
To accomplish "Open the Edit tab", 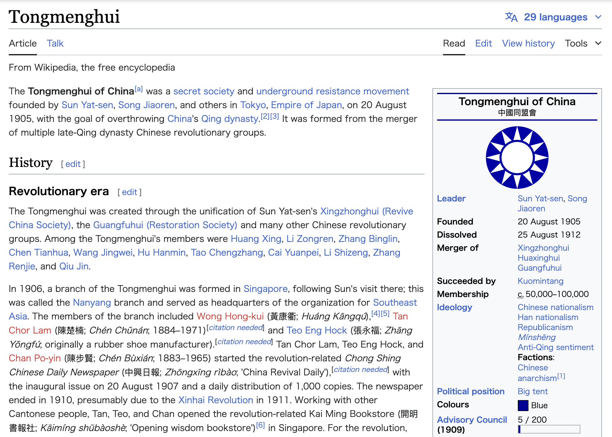I will [x=483, y=43].
